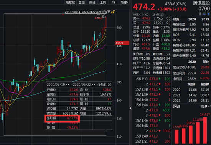Click the list icon on the range-selection box
The height and width of the screenshot is (145, 211).
tap(99, 16)
